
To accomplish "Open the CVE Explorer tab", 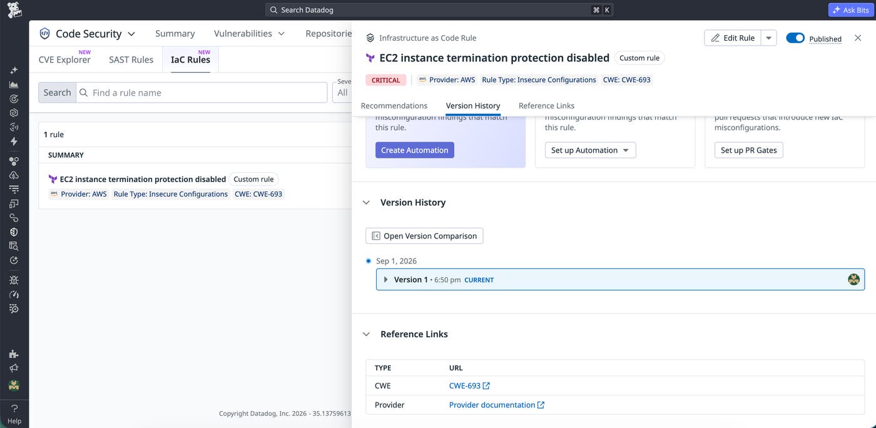I will (x=64, y=59).
